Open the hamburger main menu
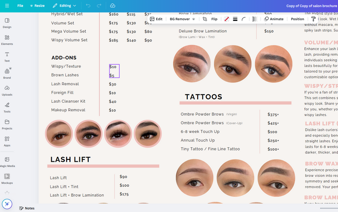338x212 pixels. coord(6,6)
